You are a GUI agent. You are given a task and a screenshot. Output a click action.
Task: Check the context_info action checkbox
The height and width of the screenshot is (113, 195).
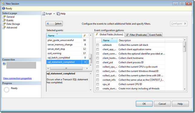pyautogui.click(x=97, y=80)
